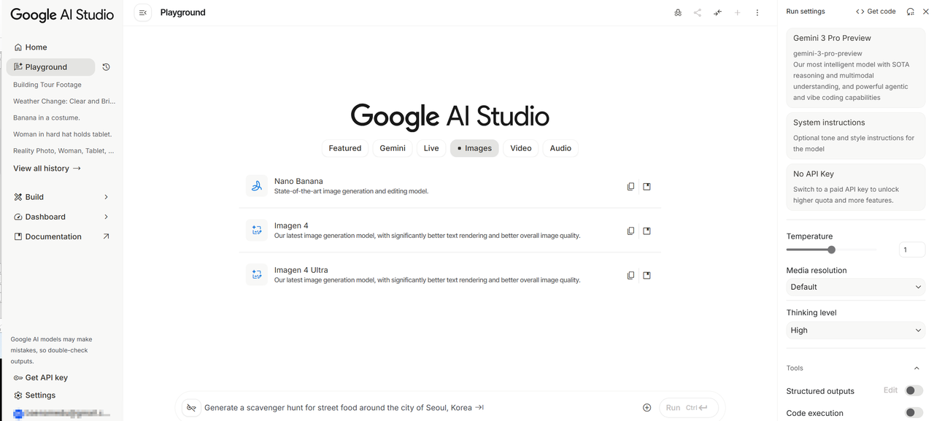Collapse the Tools section chevron
The image size is (934, 421).
917,368
